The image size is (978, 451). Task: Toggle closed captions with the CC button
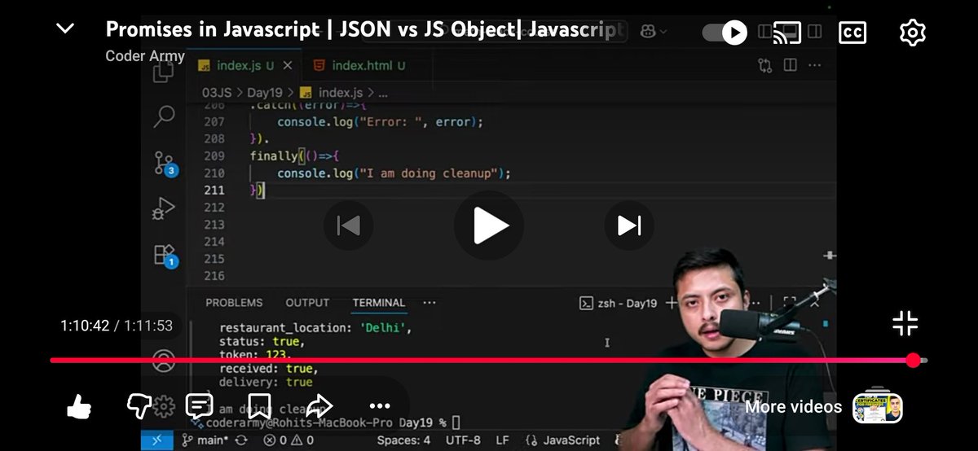click(x=852, y=33)
